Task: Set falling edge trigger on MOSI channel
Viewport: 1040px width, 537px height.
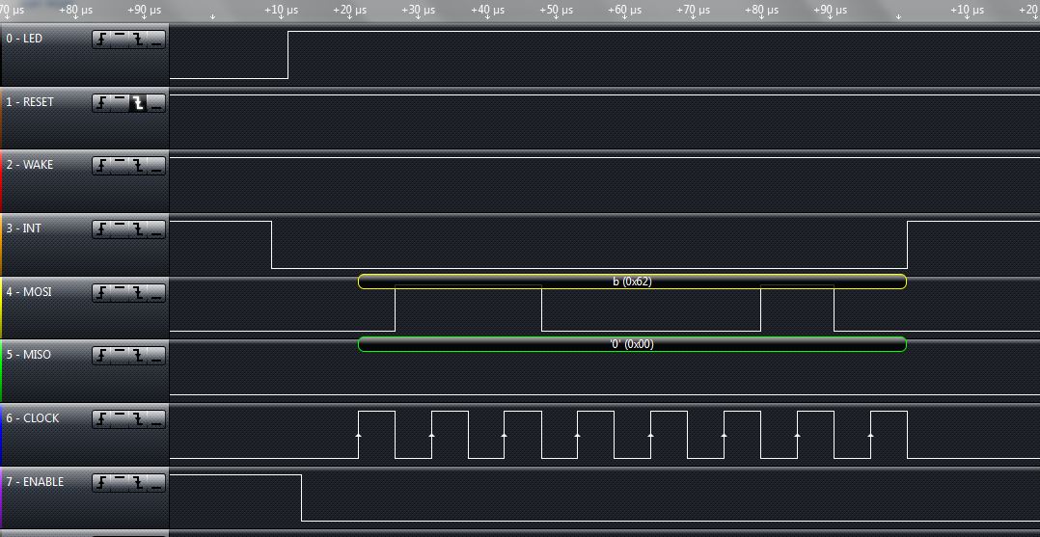Action: [138, 293]
